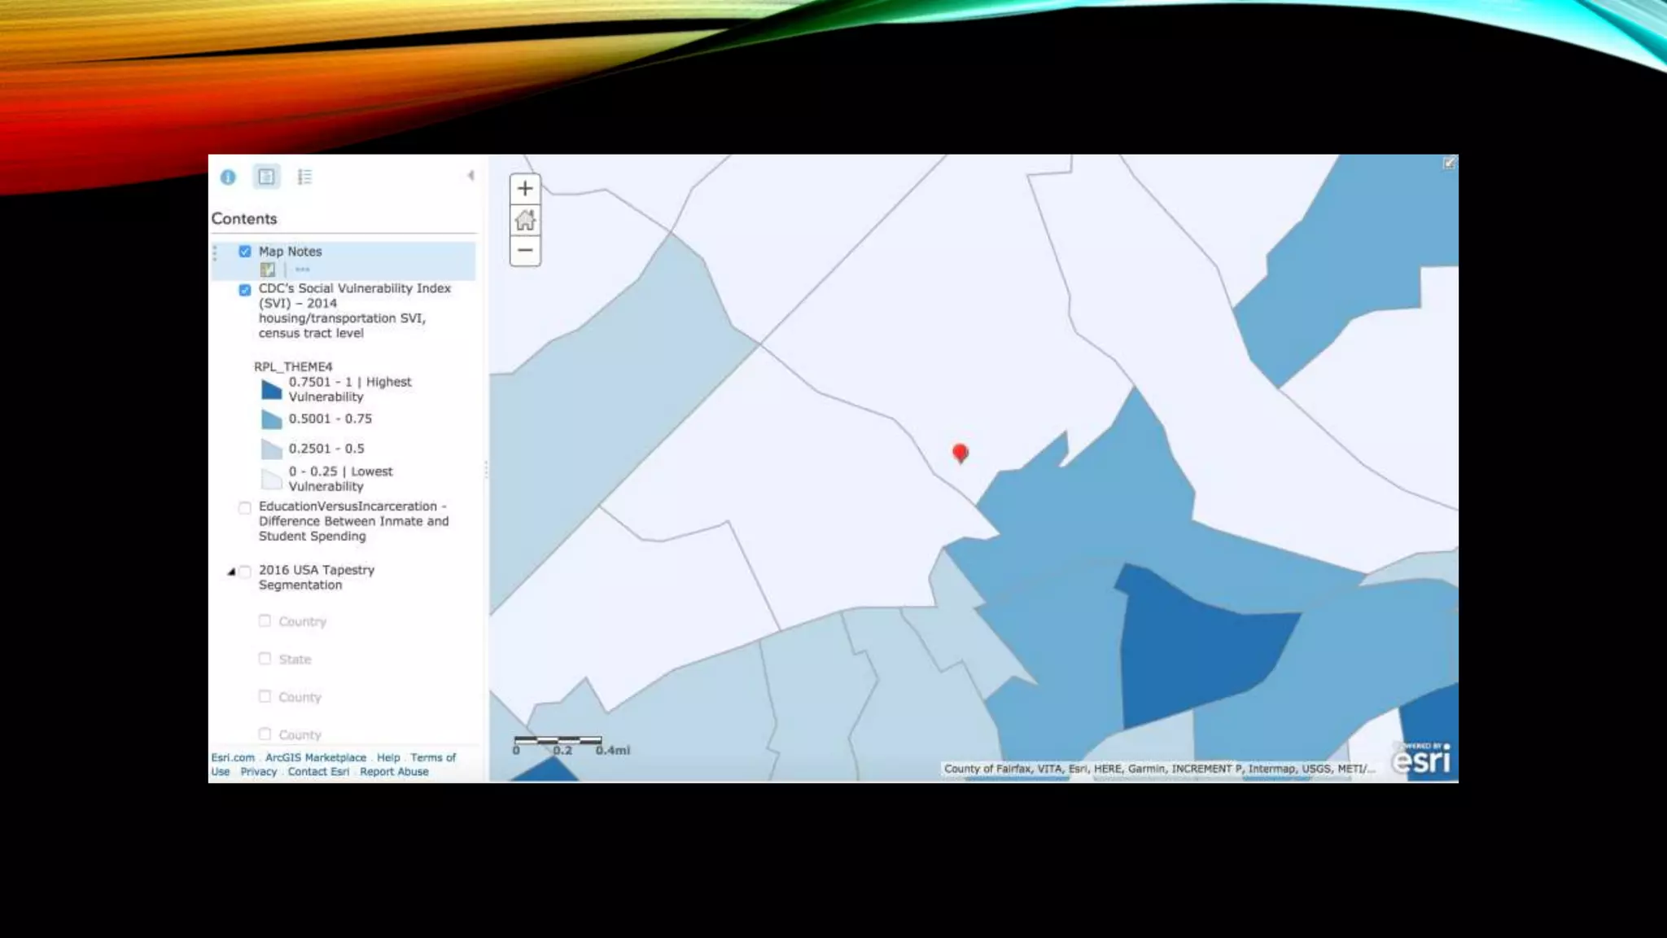Open the ArcGIS Marketplace link
The height and width of the screenshot is (938, 1667).
[316, 757]
